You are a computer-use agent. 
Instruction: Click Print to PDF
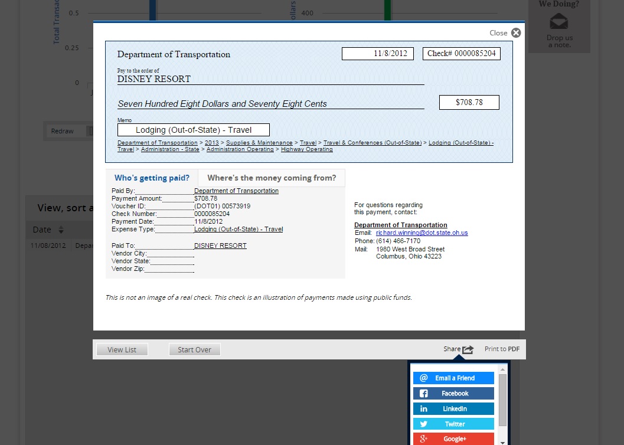tap(502, 349)
